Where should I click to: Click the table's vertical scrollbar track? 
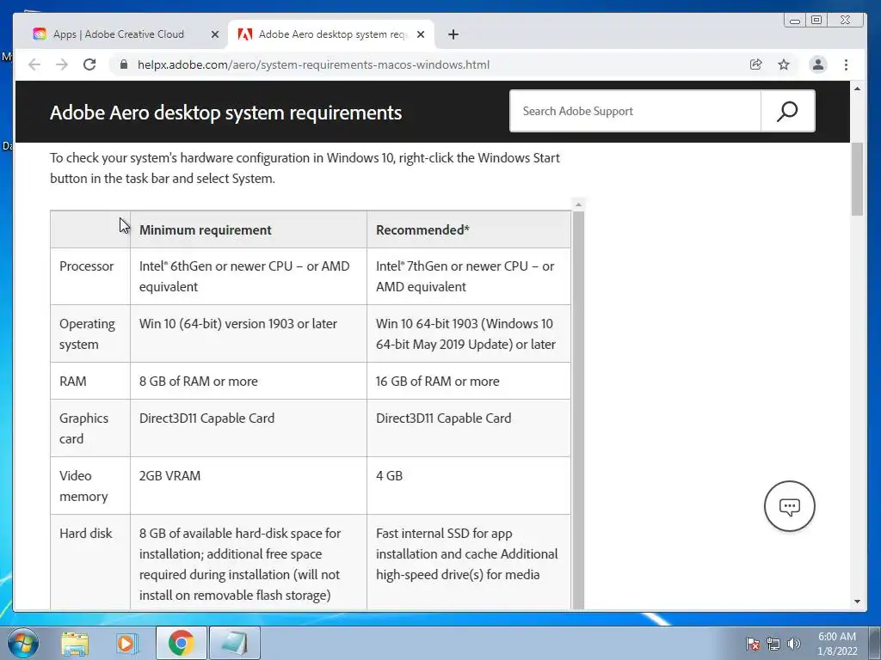tap(578, 410)
